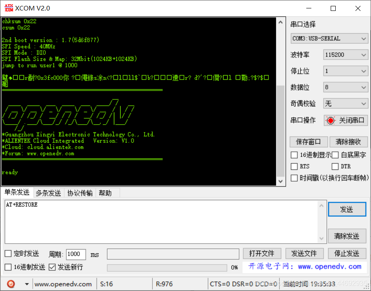Click the 'jump to run user1 @ 1000' line
371x291 pixels.
pos(39,65)
